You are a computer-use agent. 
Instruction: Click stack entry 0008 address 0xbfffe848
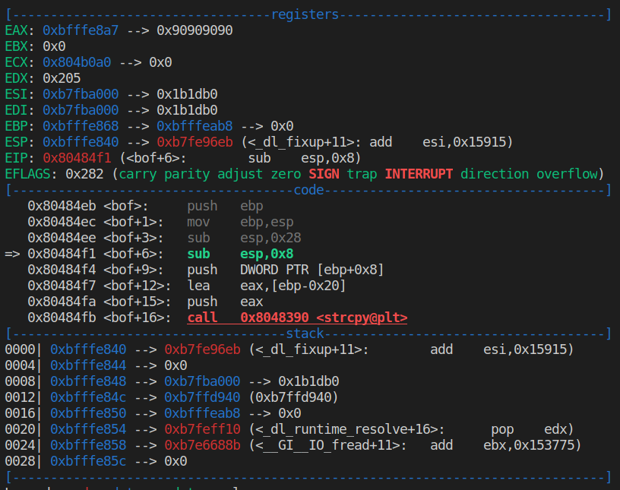click(x=88, y=381)
